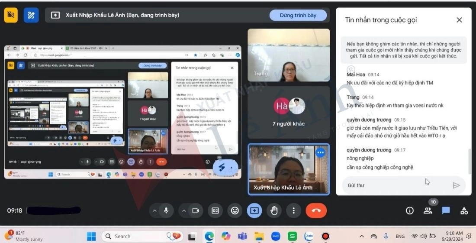This screenshot has height=243, width=476.
Task: Hang up with the red end call button
Action: click(316, 211)
